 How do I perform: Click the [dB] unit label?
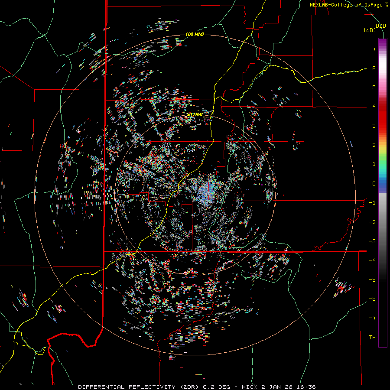tap(370, 30)
